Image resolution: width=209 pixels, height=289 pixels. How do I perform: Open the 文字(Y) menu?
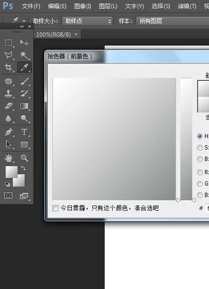[134, 6]
